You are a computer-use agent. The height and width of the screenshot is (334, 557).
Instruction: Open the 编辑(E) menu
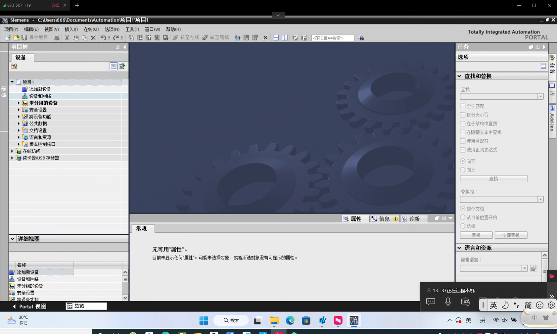coord(31,29)
